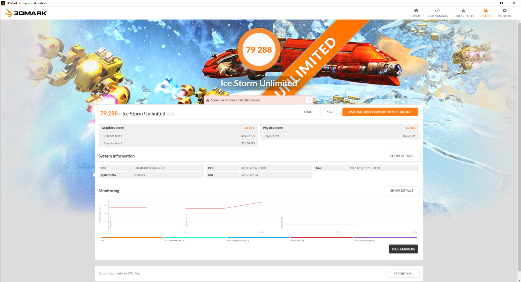
Task: Toggle the CPU Frequency legend series
Action: pos(385,239)
